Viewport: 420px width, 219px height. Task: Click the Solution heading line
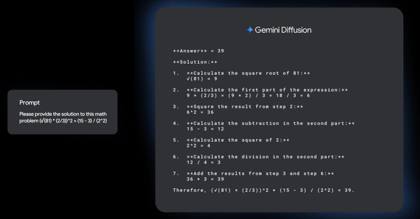coord(195,62)
